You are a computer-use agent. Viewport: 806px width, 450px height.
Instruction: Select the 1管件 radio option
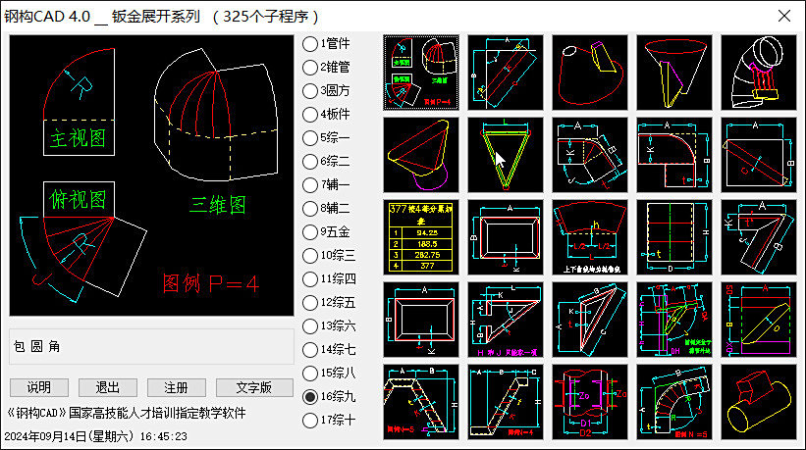click(x=310, y=44)
